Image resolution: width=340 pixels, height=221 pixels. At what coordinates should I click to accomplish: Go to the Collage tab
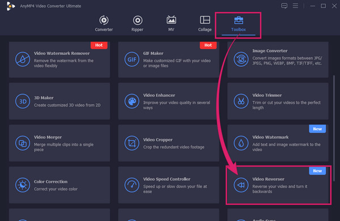pyautogui.click(x=205, y=24)
